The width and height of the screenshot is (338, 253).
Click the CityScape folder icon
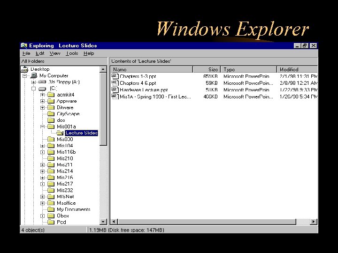(51, 114)
